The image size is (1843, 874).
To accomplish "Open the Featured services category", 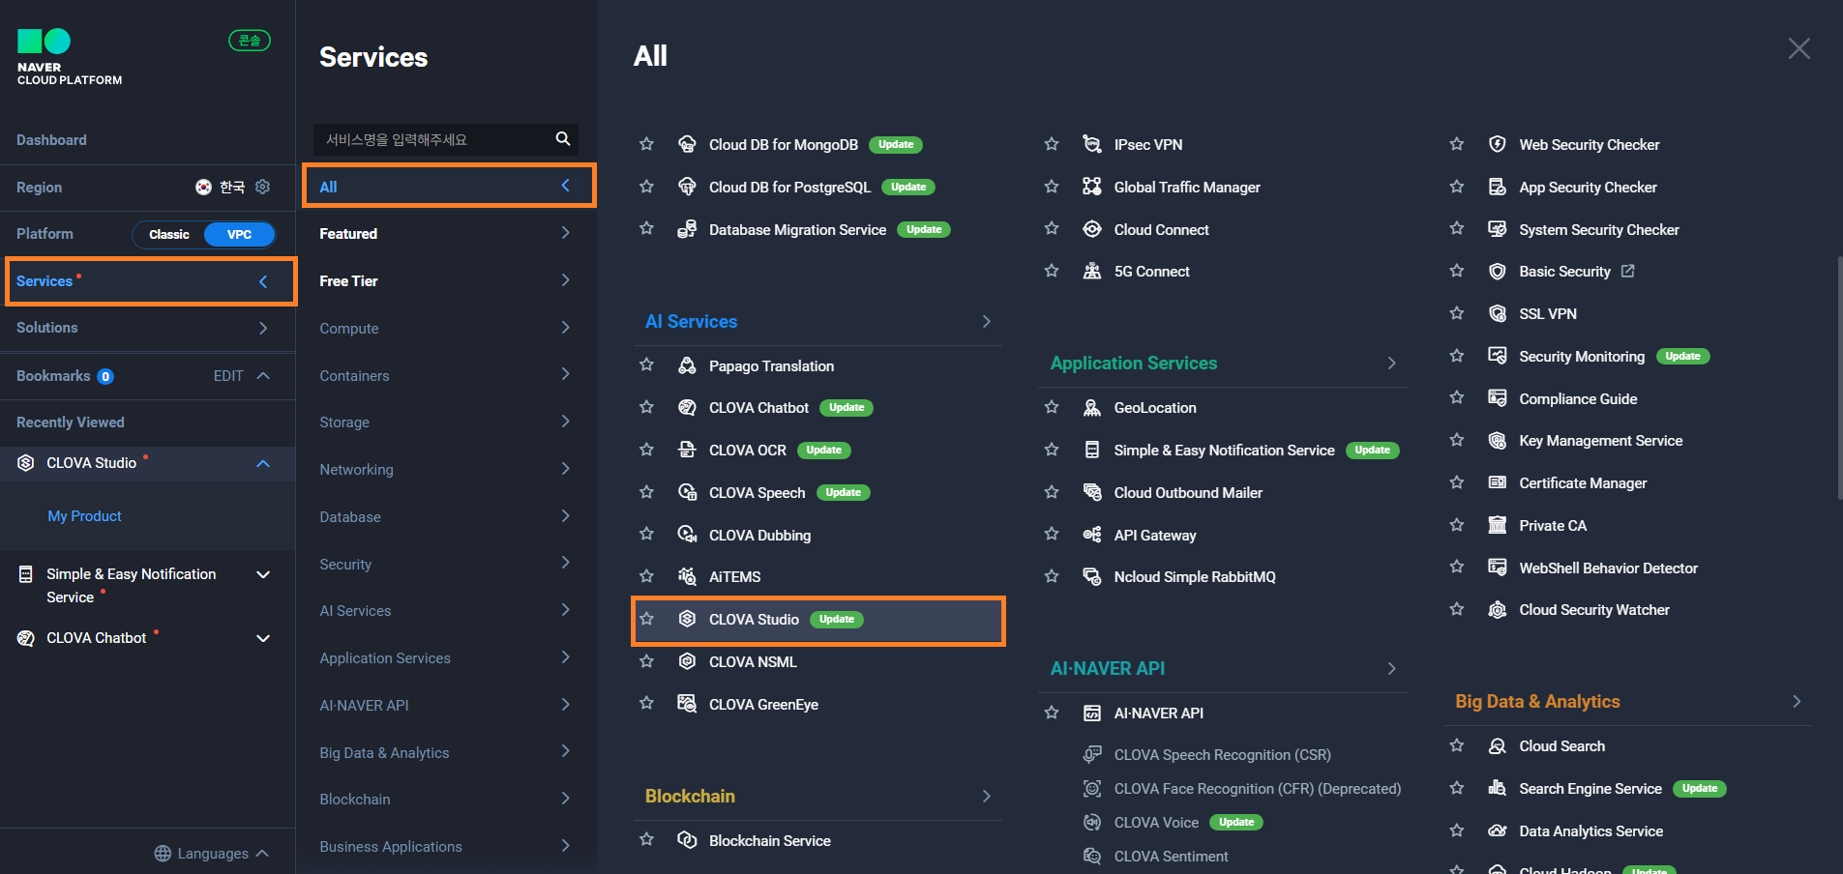I will 445,233.
